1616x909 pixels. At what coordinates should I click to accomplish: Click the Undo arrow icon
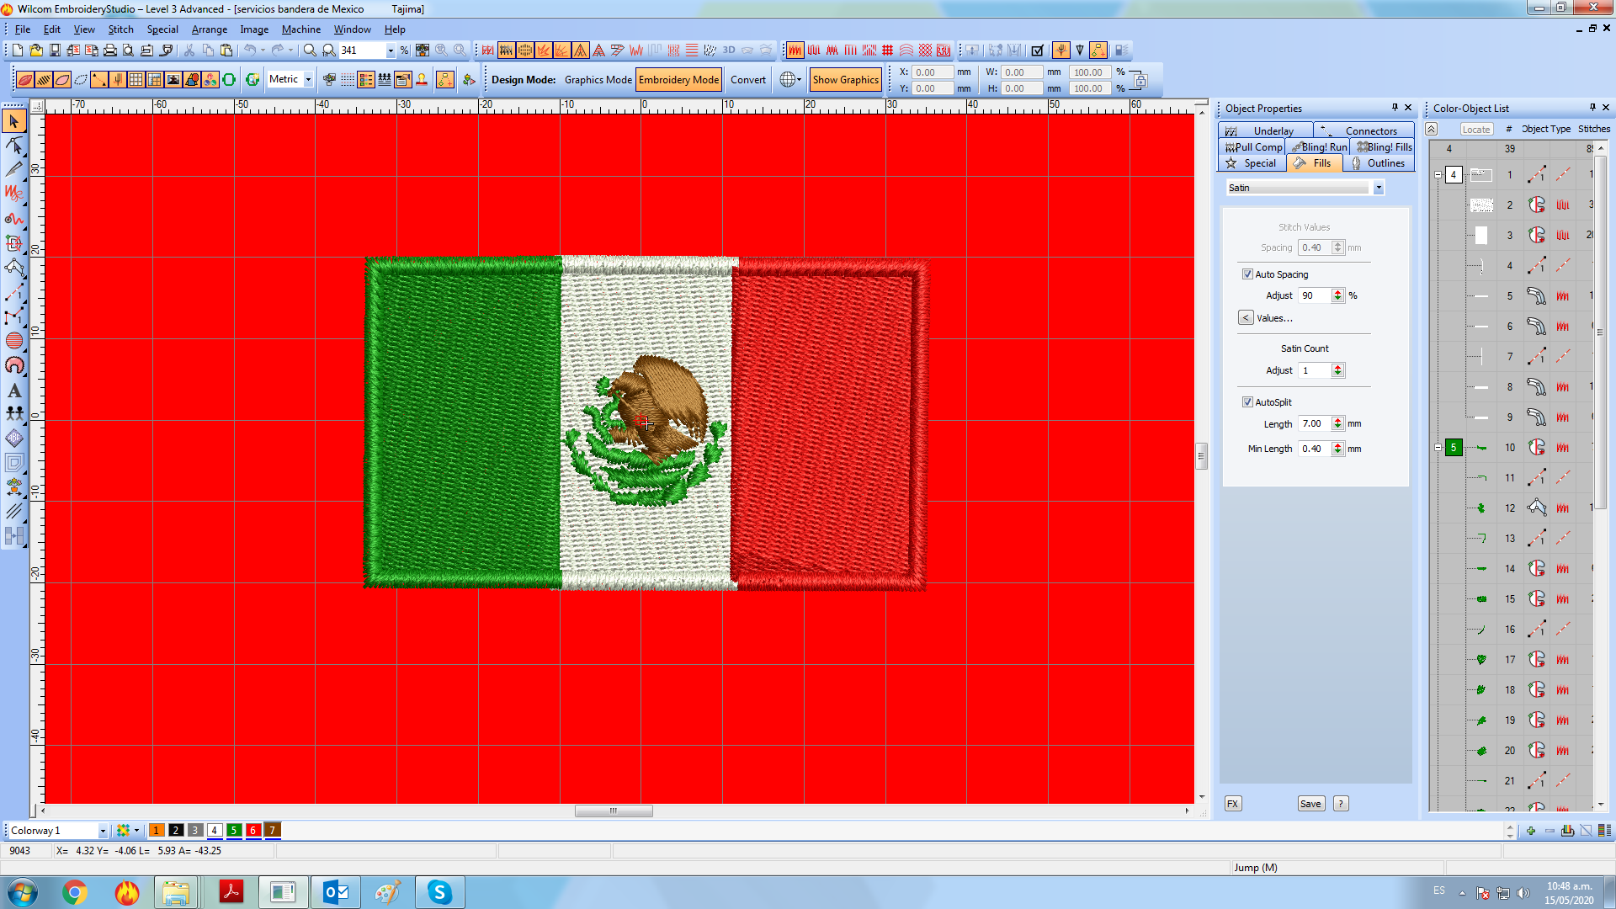(x=249, y=50)
